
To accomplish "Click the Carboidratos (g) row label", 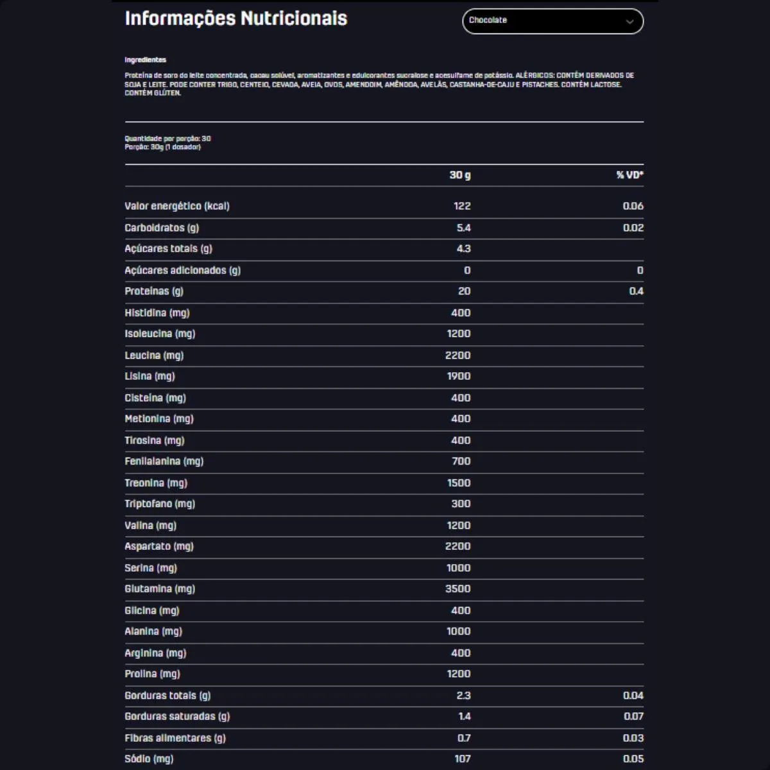I will 162,228.
